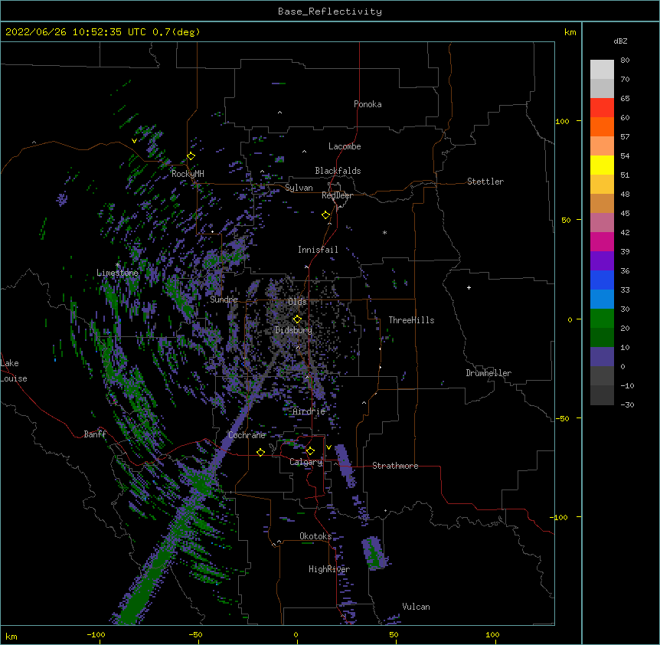Viewport: 660px width, 645px height.
Task: Click the km unit label at top right
Action: (570, 32)
